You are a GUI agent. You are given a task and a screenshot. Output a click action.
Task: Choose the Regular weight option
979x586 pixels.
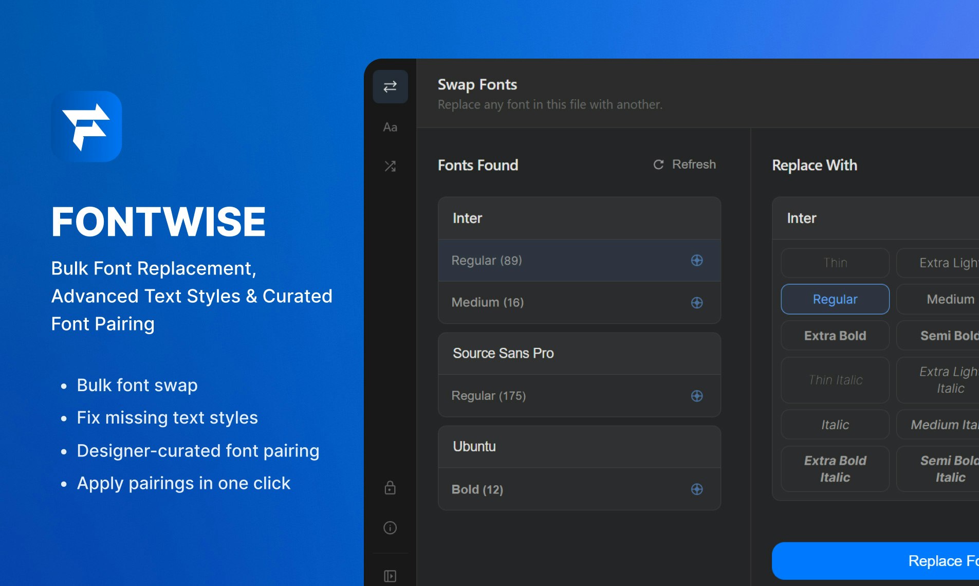click(x=835, y=299)
